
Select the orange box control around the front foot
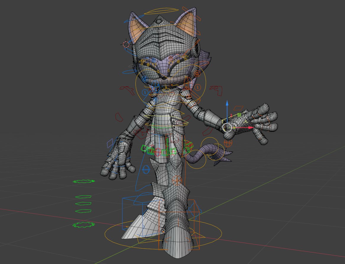pyautogui.click(x=179, y=225)
